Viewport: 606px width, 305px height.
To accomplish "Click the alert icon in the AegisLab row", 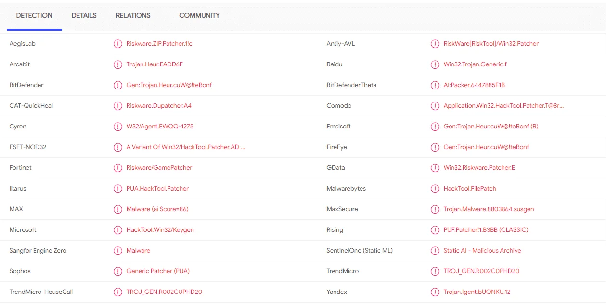I will click(x=118, y=44).
